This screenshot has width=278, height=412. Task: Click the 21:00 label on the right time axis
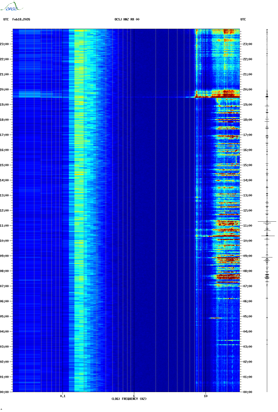(247, 74)
